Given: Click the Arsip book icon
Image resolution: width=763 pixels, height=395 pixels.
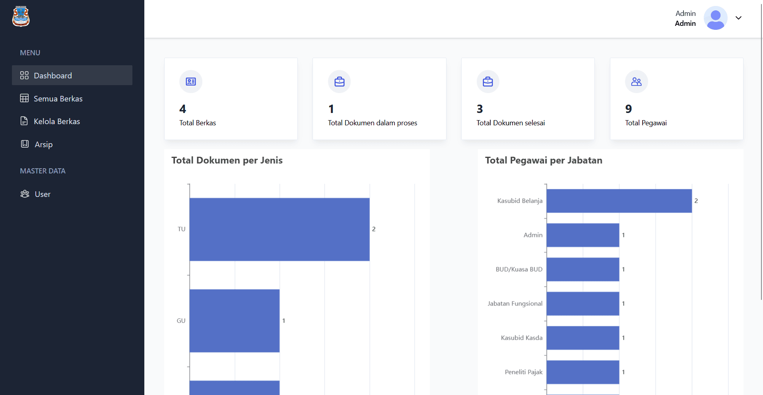Looking at the screenshot, I should (25, 144).
